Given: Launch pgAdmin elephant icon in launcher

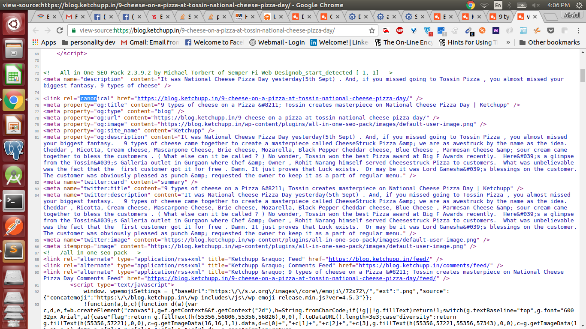Looking at the screenshot, I should (x=14, y=151).
